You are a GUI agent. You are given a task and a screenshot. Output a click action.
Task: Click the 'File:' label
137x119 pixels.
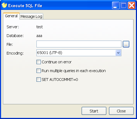pyautogui.click(x=10, y=44)
